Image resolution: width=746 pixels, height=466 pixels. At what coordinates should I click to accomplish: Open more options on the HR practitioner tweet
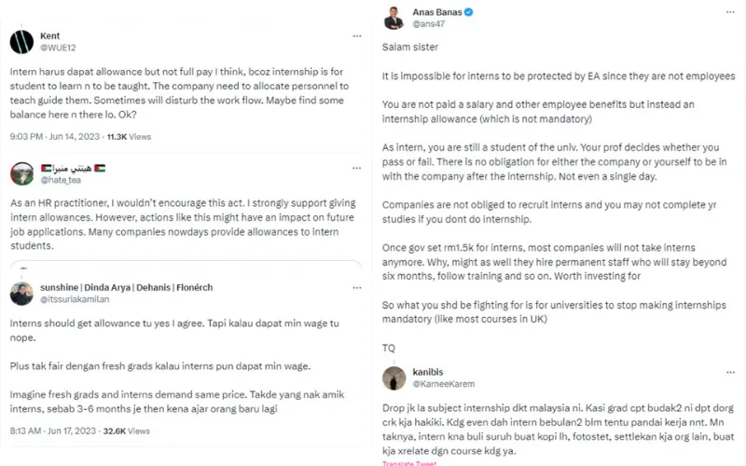coord(357,168)
